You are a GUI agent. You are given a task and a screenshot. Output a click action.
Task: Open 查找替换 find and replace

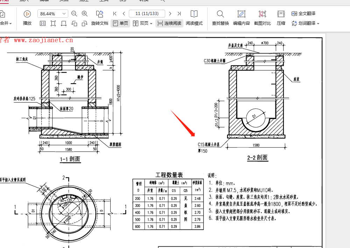coord(220,18)
